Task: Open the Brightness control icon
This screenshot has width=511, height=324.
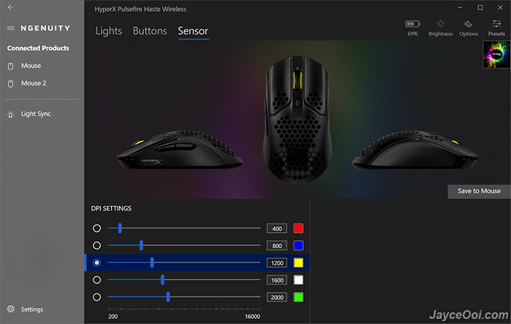Action: (440, 24)
